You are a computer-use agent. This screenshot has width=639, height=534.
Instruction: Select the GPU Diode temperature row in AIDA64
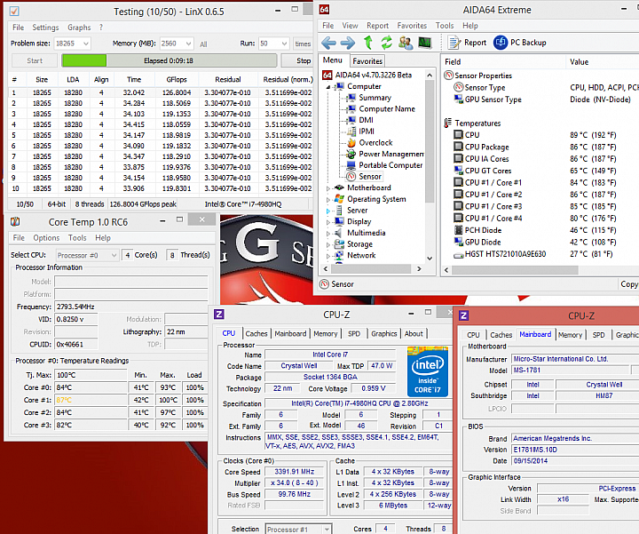[x=546, y=242]
